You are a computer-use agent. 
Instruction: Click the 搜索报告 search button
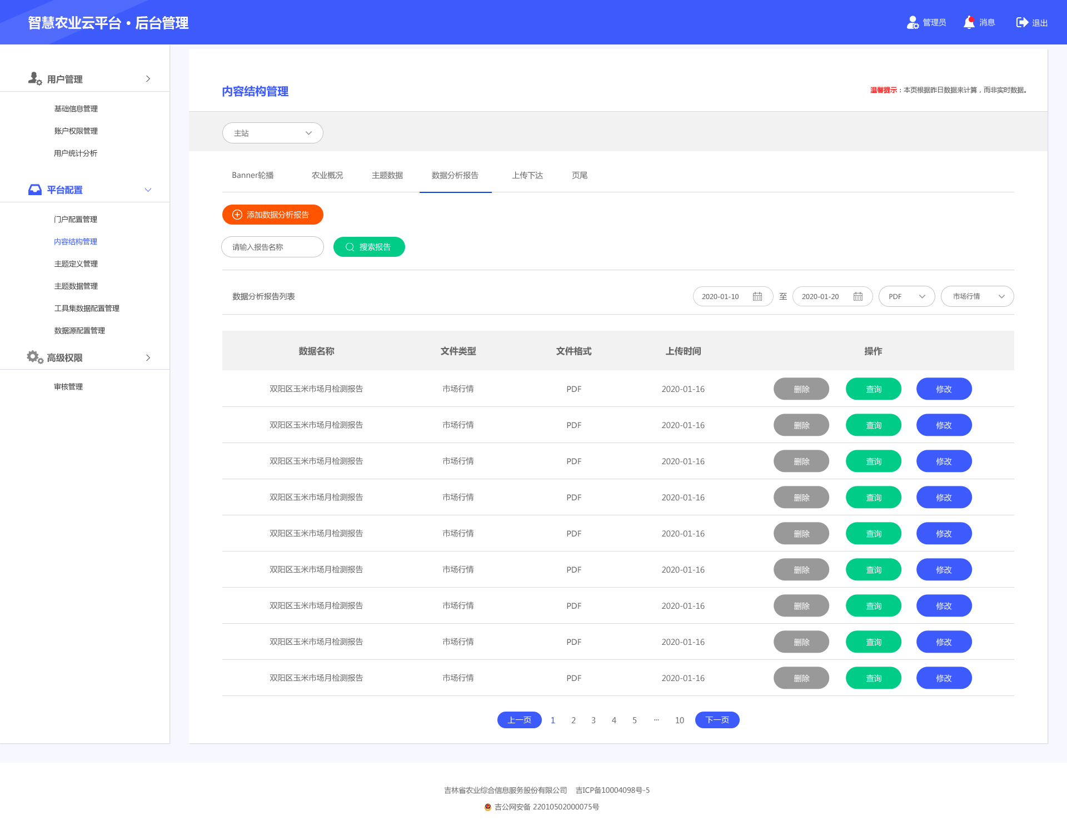pyautogui.click(x=369, y=247)
